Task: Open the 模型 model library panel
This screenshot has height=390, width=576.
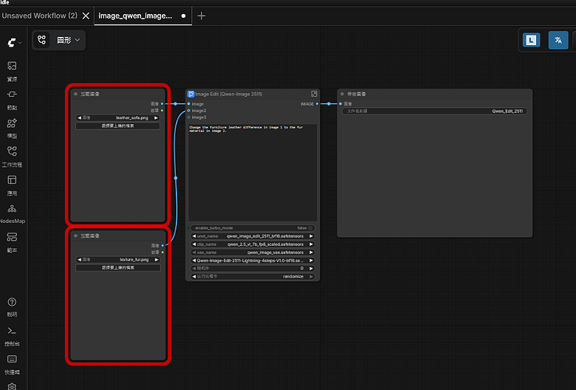Action: tap(12, 129)
